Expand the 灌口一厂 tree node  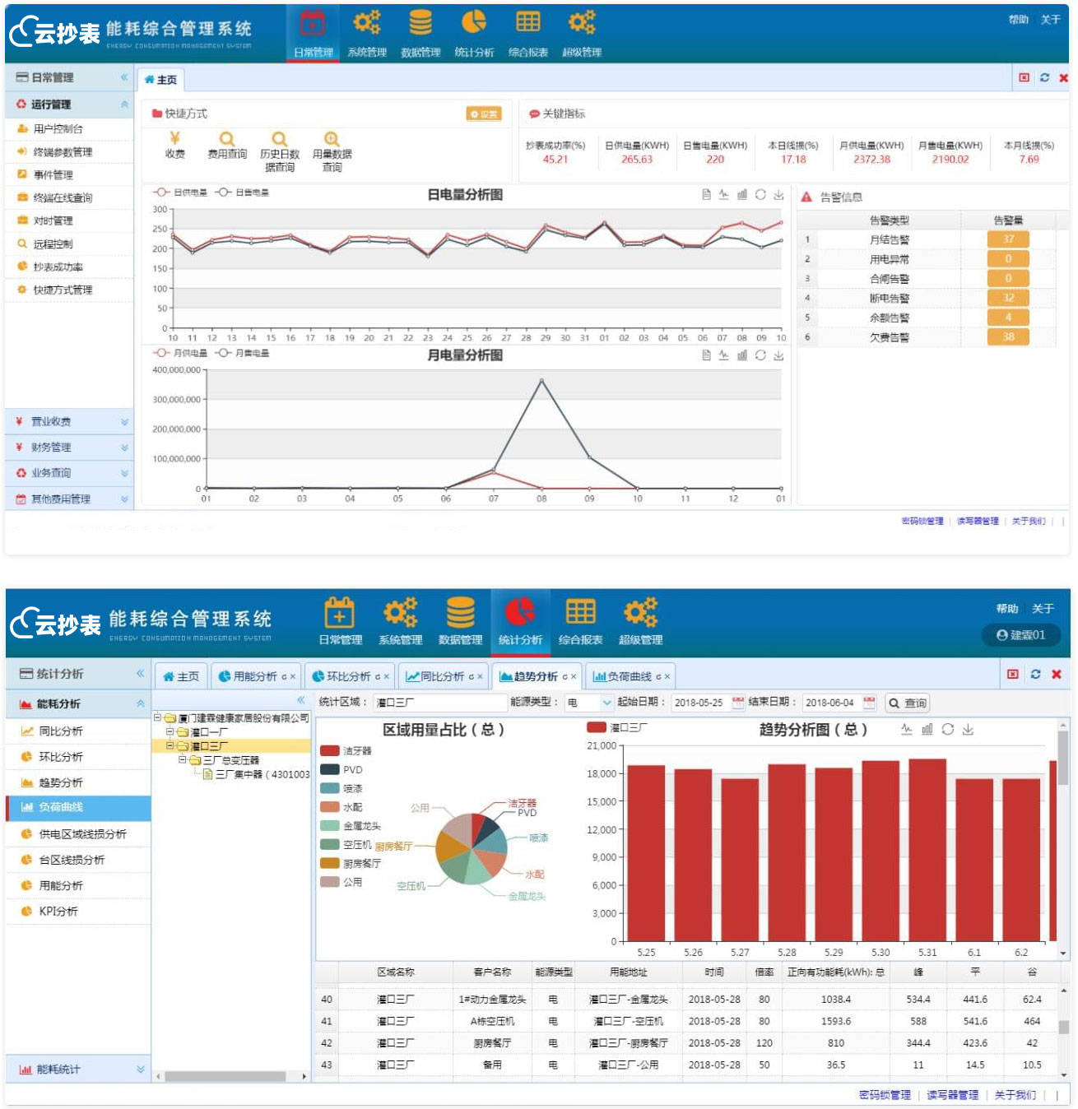(170, 731)
